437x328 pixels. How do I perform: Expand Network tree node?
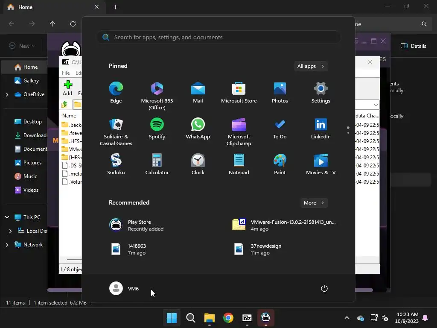pos(7,245)
